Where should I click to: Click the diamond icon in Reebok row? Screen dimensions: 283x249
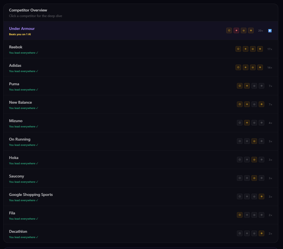coord(260,49)
